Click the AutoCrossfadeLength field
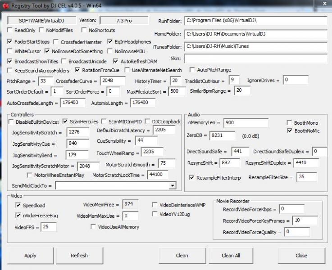332x270 pixels. pyautogui.click(x=73, y=103)
